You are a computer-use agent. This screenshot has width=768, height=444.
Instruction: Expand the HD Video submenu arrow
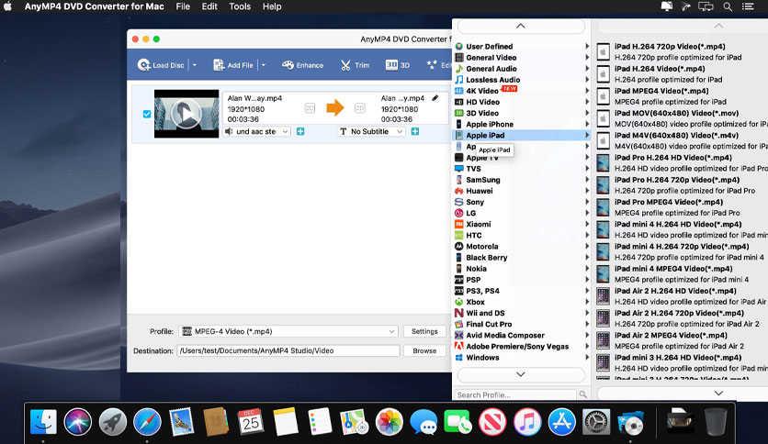coord(587,102)
